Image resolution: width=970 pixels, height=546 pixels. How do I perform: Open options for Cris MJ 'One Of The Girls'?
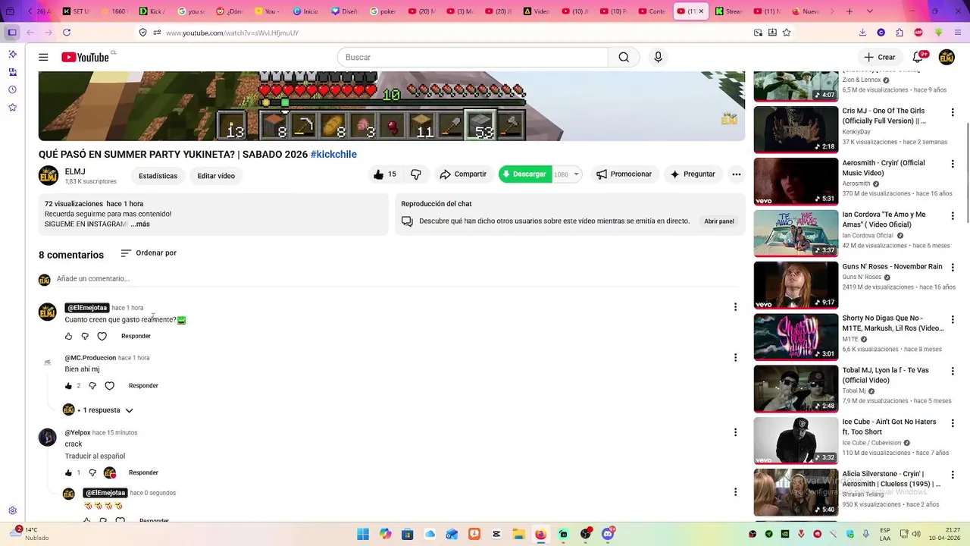[953, 111]
